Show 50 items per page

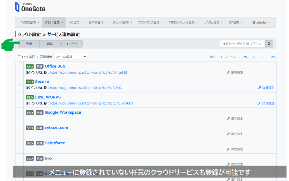[x=253, y=57]
